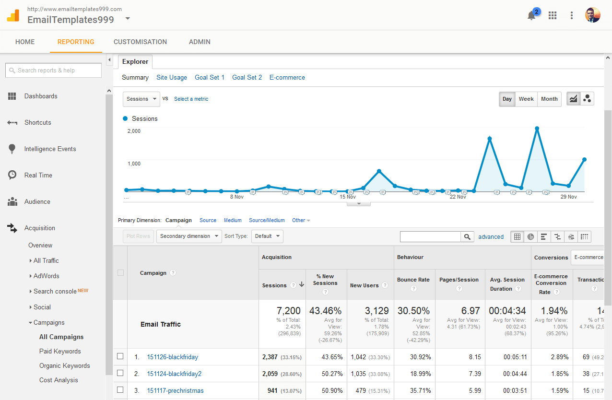Select the 151124-blackfriday2 row checkbox
The width and height of the screenshot is (612, 400).
pyautogui.click(x=120, y=374)
